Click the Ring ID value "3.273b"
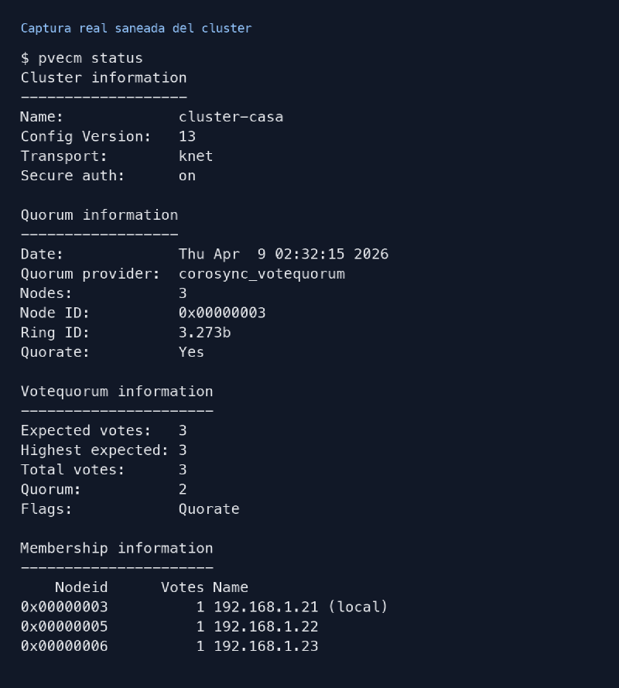This screenshot has width=619, height=688. (x=204, y=332)
